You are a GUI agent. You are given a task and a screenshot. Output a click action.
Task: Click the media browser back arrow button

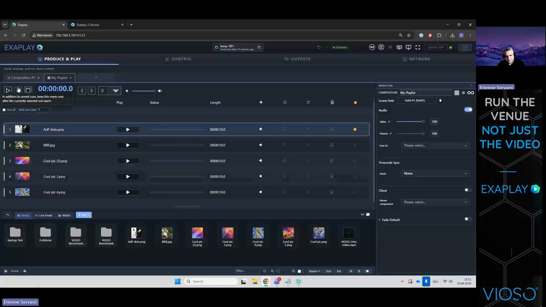point(8,215)
